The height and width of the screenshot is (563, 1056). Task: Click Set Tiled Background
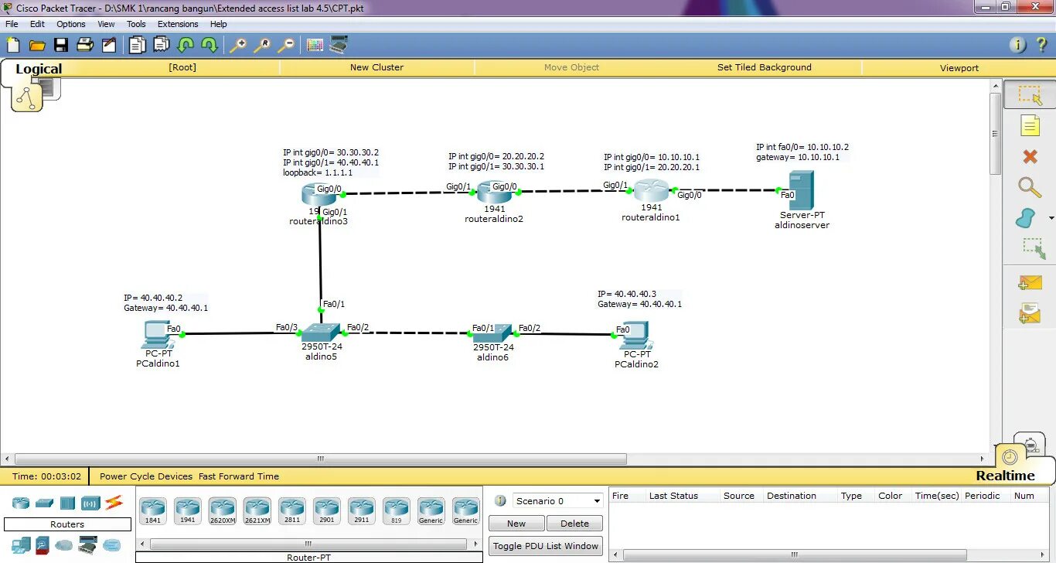pos(765,67)
